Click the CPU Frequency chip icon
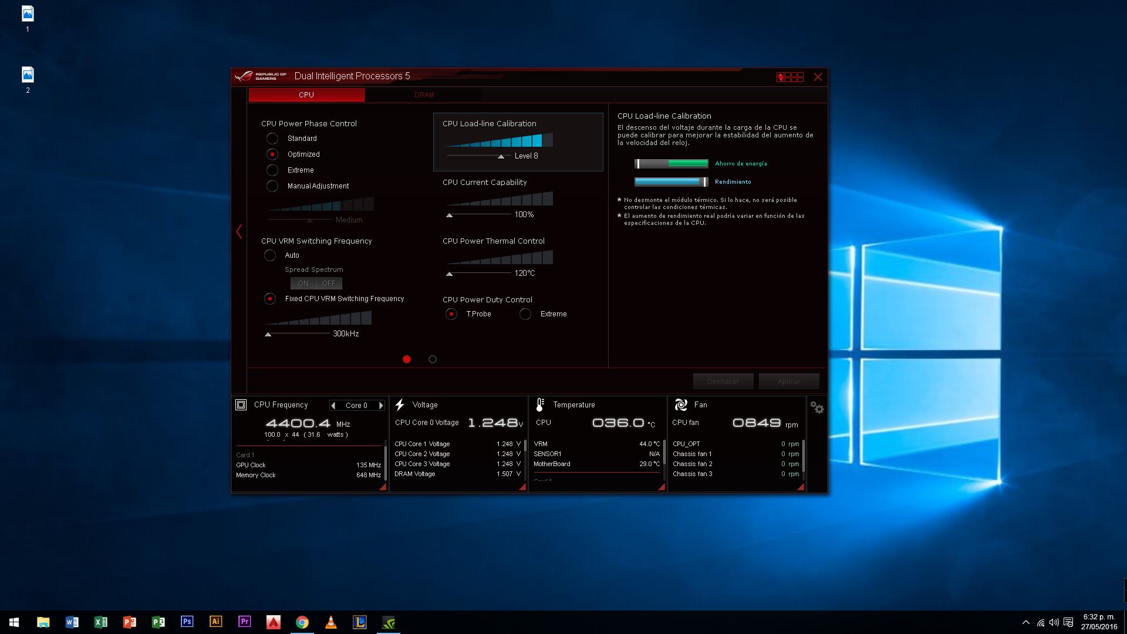The width and height of the screenshot is (1127, 634). point(241,404)
